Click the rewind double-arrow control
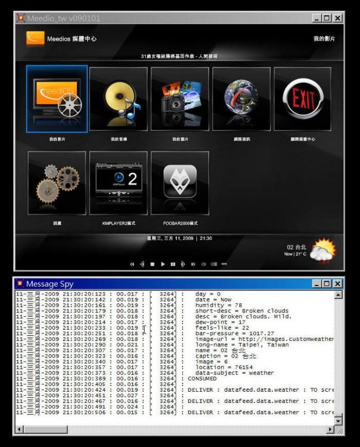The image size is (360, 447). click(x=132, y=264)
